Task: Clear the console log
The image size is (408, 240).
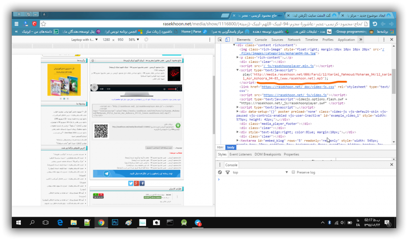Action: click(220, 172)
